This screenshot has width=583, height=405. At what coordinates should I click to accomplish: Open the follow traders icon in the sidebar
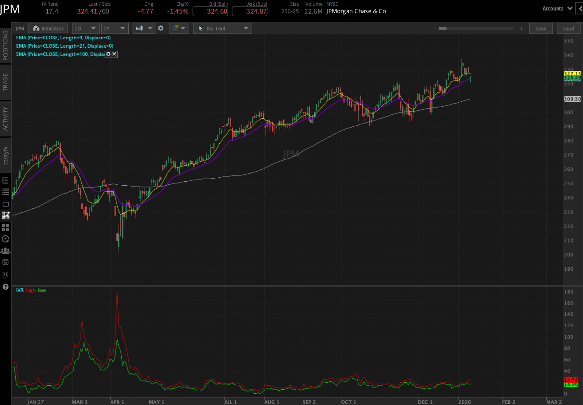6,250
